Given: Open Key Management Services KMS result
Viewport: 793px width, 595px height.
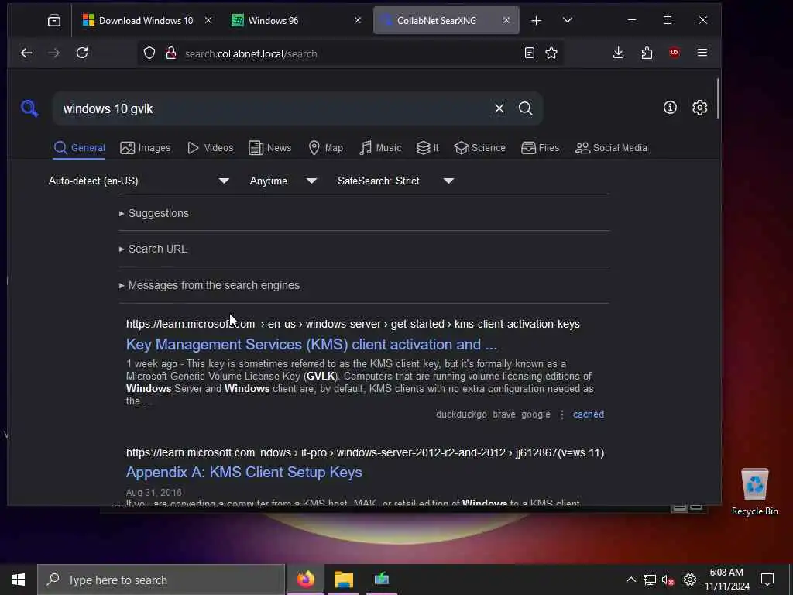Looking at the screenshot, I should pyautogui.click(x=311, y=345).
